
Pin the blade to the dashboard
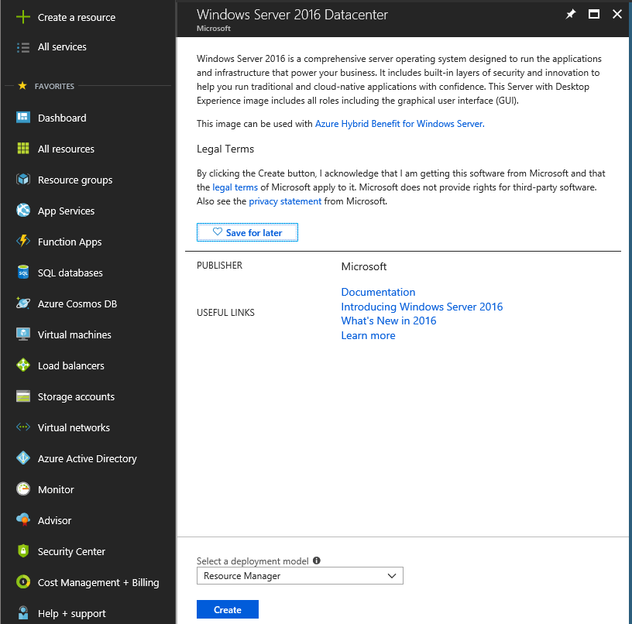click(571, 15)
